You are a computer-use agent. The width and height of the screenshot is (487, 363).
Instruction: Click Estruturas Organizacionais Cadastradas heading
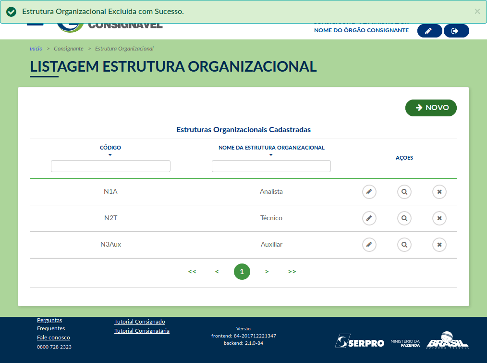pos(243,130)
